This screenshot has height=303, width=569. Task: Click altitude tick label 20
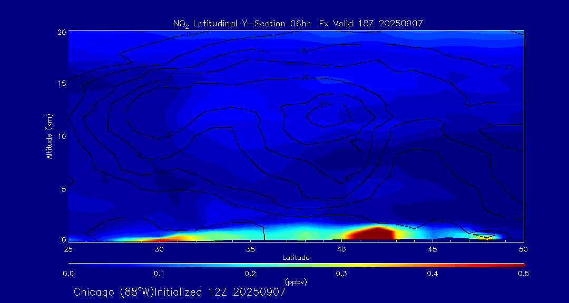(61, 32)
